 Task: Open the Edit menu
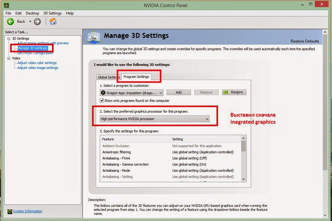(x=18, y=13)
